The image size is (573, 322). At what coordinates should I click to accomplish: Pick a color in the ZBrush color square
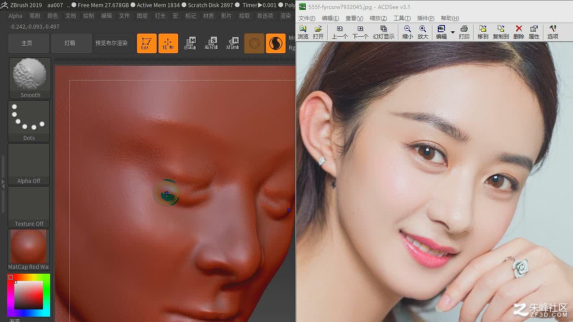point(29,295)
